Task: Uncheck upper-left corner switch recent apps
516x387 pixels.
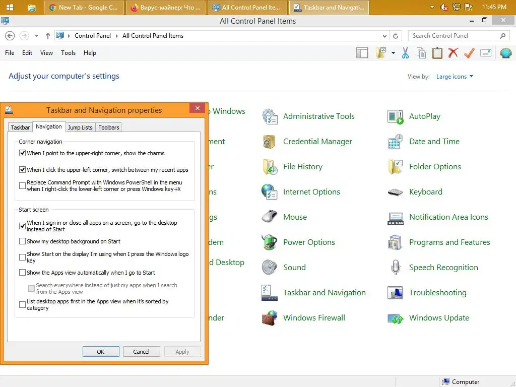Action: click(22, 170)
